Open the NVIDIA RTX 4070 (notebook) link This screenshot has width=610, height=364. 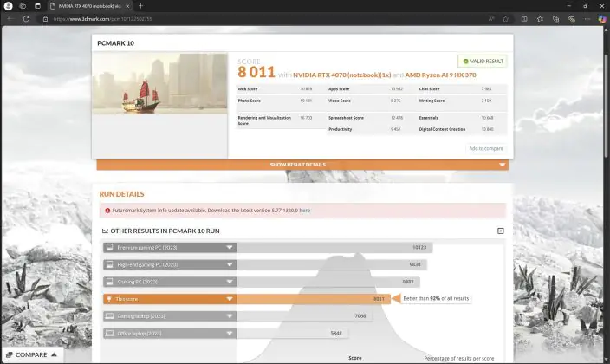342,75
